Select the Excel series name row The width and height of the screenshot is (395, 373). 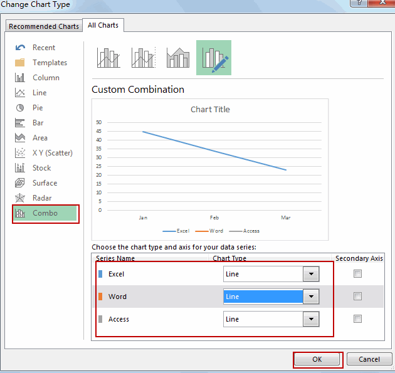(x=116, y=274)
